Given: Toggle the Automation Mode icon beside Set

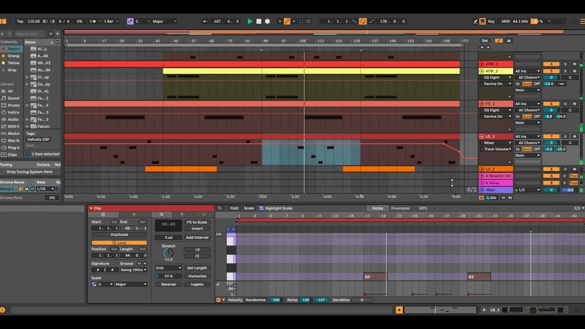Looking at the screenshot, I should point(499,41).
